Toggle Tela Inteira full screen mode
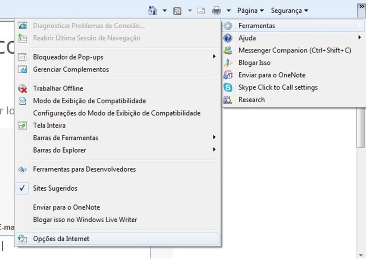 [x=49, y=126]
